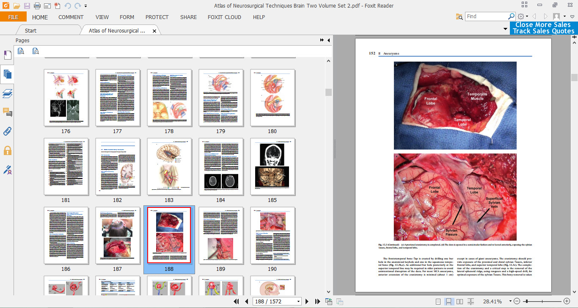Switch to Continuous page view mode
578x308 pixels.
(449, 301)
